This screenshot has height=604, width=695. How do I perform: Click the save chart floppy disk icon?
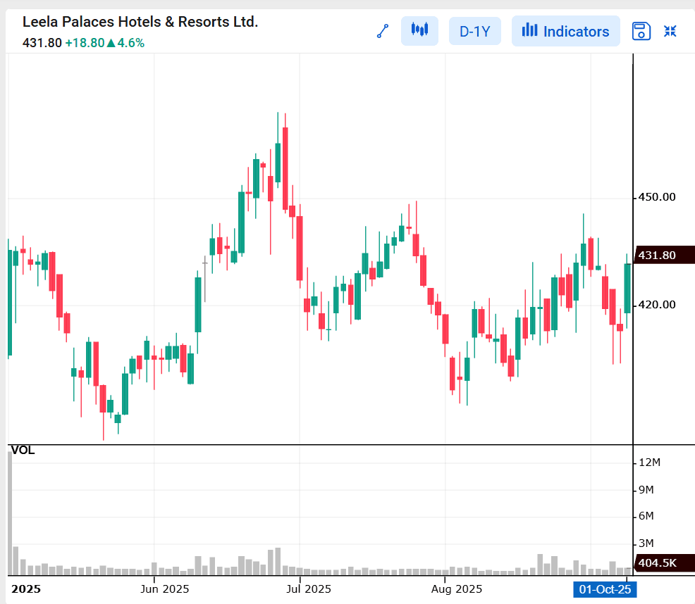641,31
